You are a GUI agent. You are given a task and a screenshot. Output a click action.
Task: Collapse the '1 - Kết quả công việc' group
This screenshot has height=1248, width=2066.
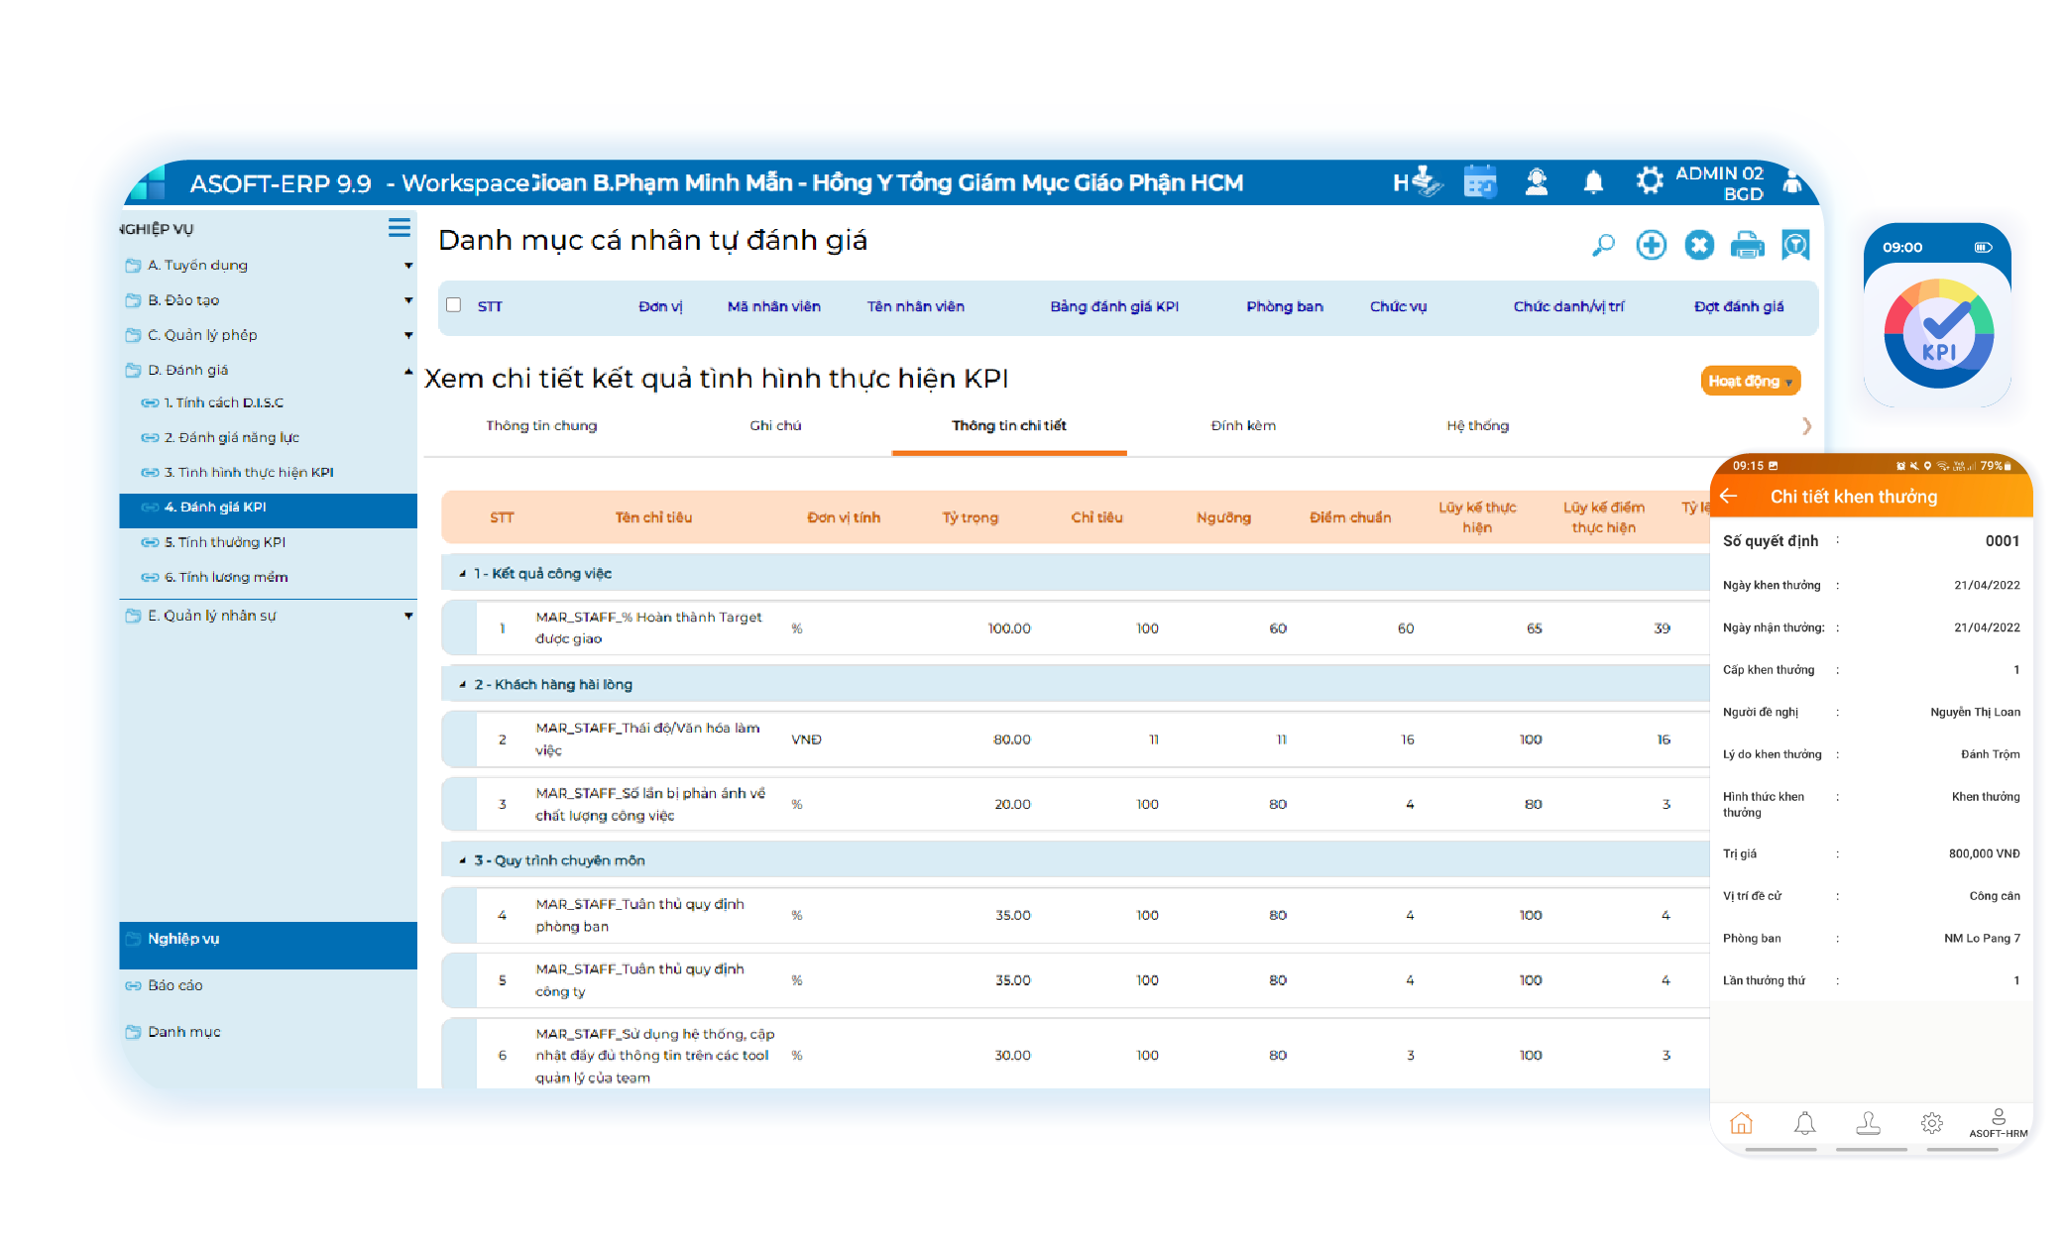[461, 573]
